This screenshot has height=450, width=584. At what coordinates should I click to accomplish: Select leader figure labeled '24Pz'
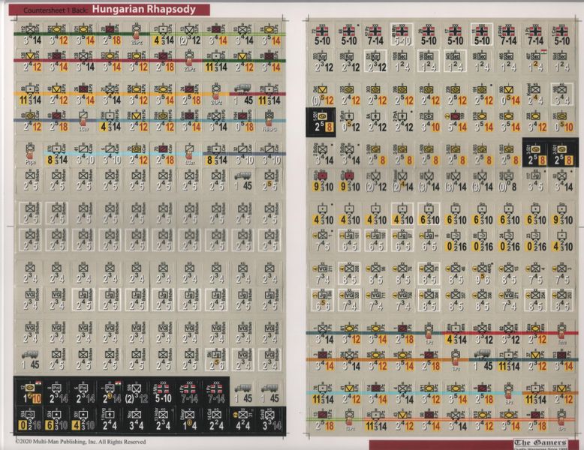tap(216, 94)
